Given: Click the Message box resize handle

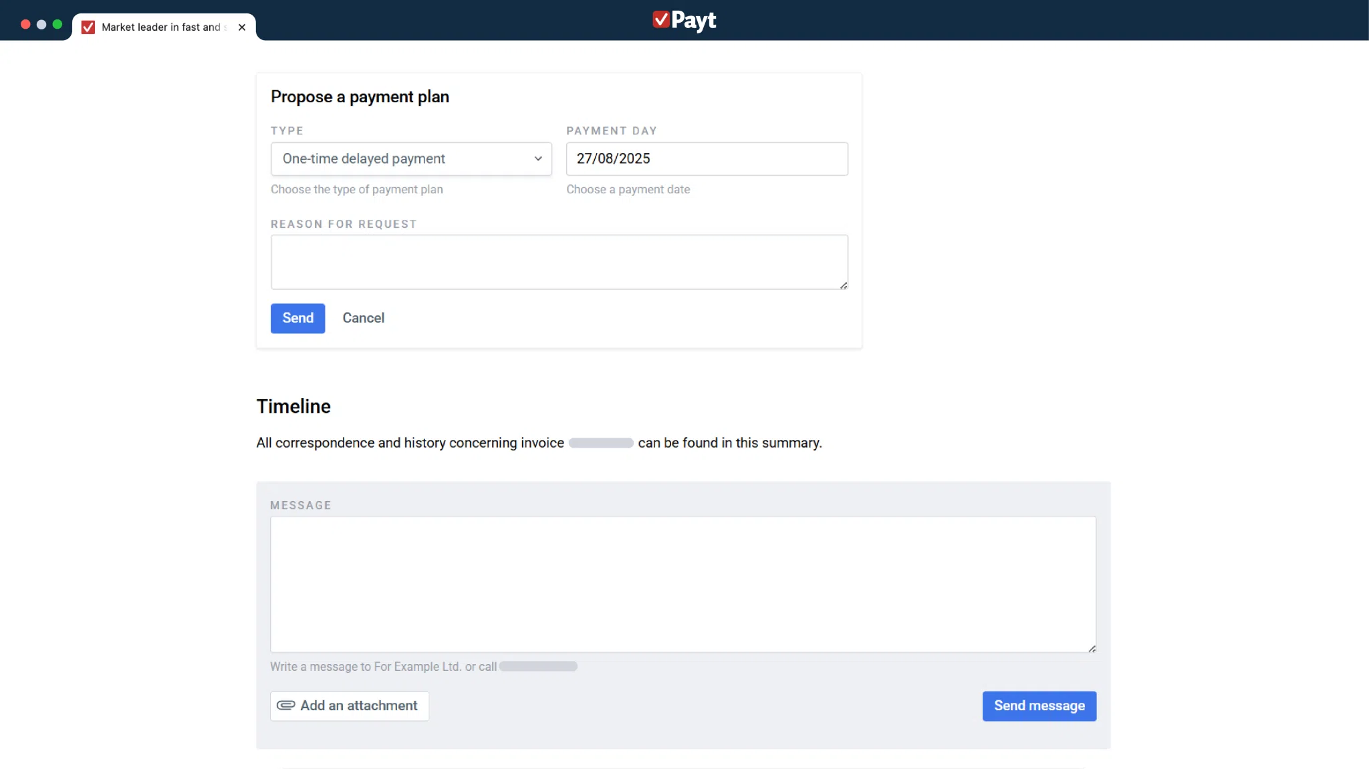Looking at the screenshot, I should click(x=1092, y=648).
